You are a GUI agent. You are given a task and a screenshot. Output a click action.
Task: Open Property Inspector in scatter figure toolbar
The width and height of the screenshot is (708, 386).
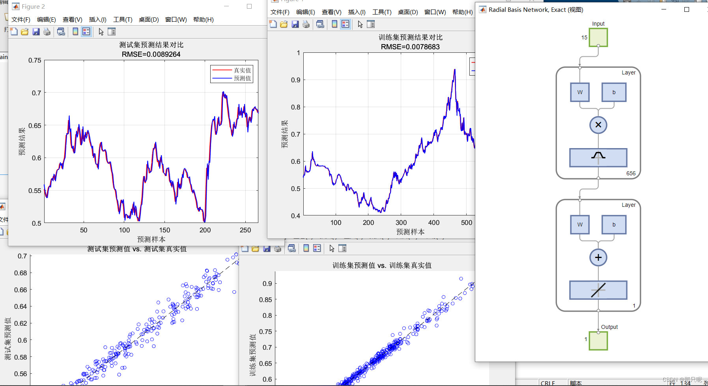(x=342, y=249)
